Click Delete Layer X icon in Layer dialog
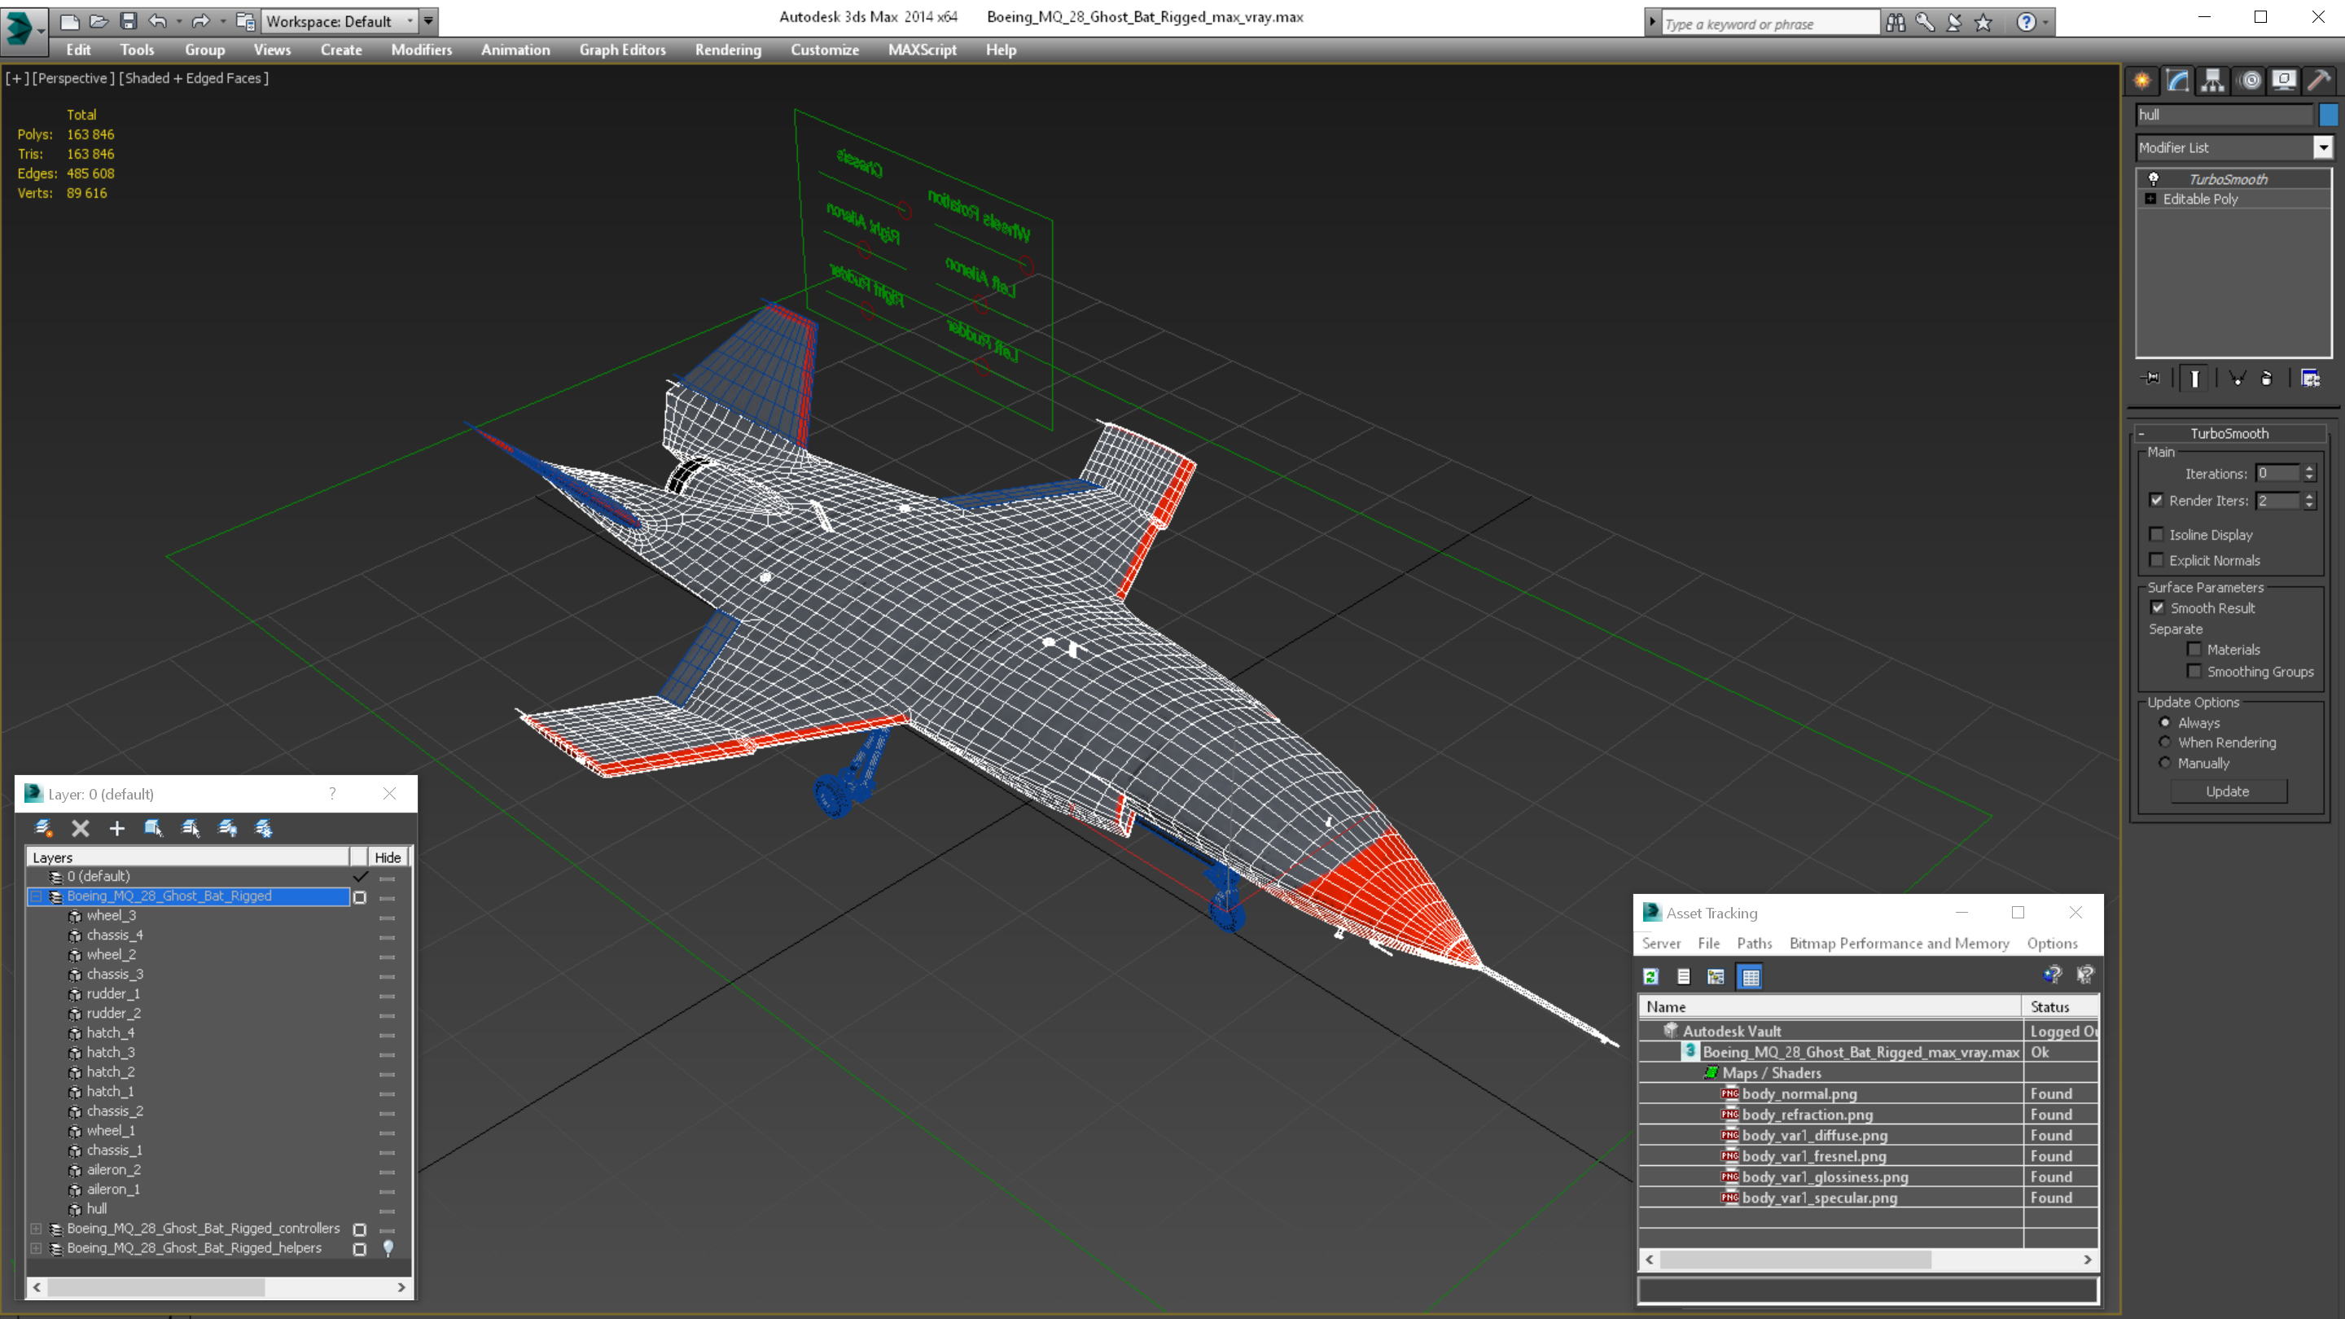Screen dimensions: 2345x1319 click(x=80, y=827)
